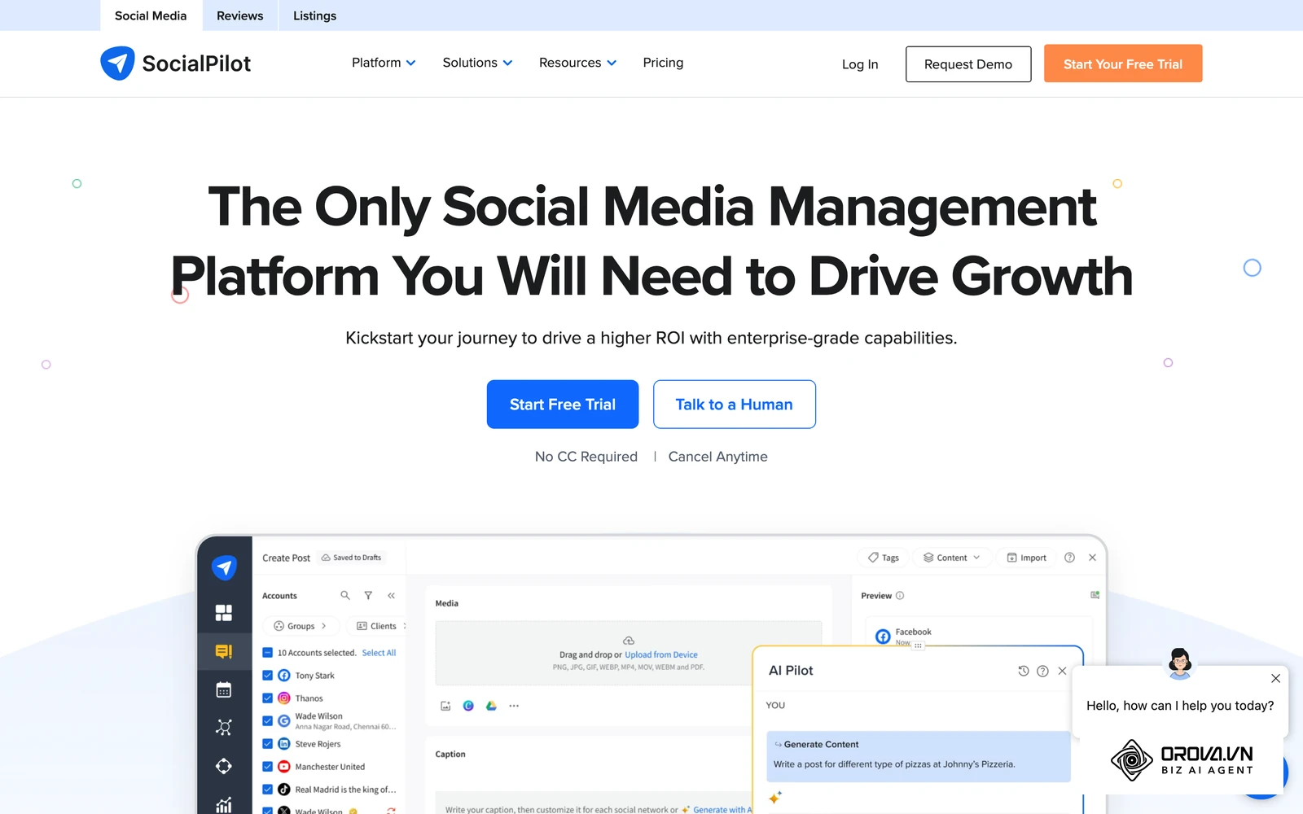The width and height of the screenshot is (1303, 814).
Task: Expand the Resources dropdown
Action: [577, 63]
